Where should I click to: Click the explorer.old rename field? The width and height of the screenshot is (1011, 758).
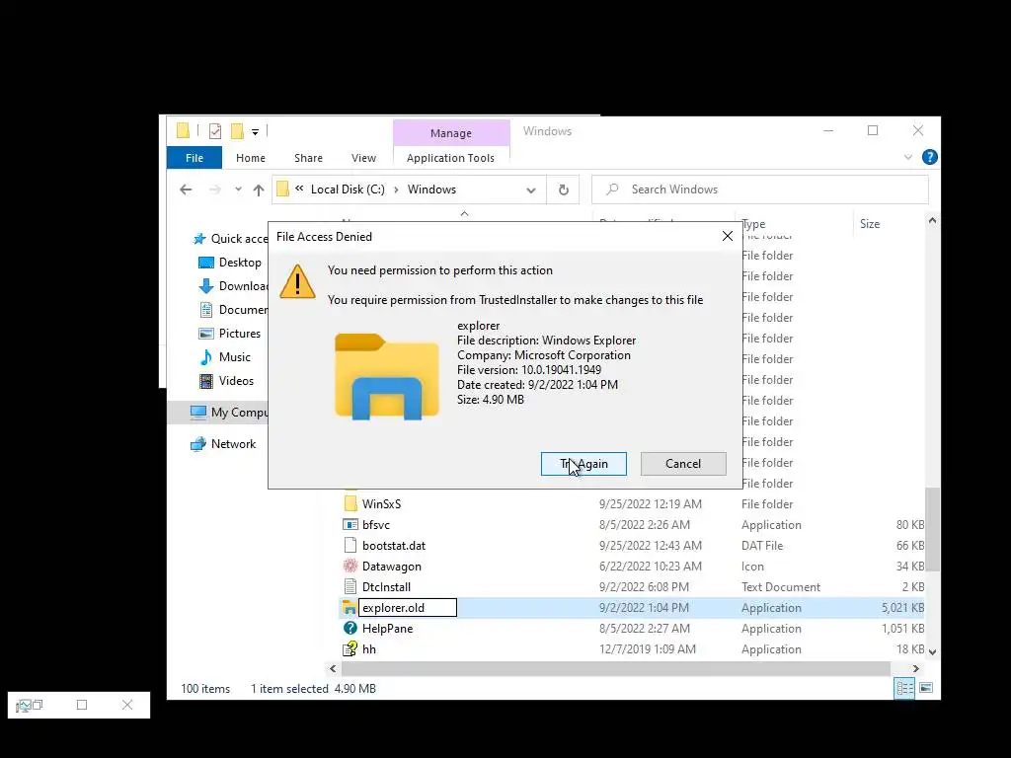(x=408, y=608)
